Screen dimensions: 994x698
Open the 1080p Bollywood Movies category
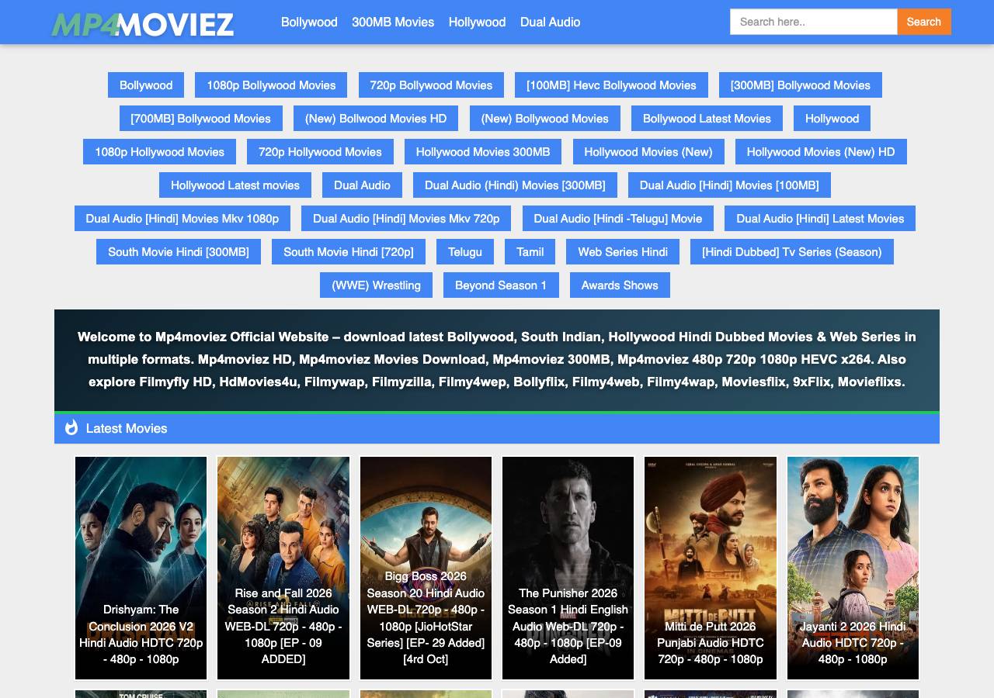(x=271, y=85)
